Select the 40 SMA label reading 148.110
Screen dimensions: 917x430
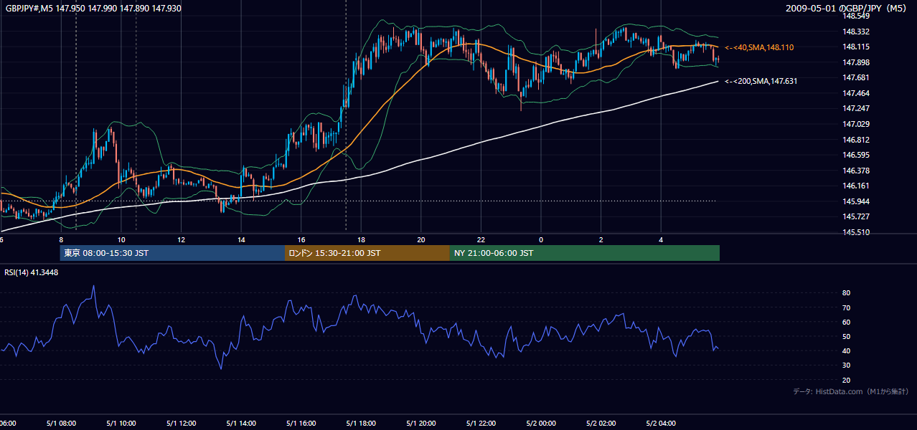click(759, 47)
